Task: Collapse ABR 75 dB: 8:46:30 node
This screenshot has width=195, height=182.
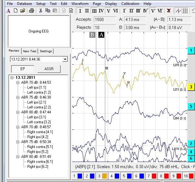Action: pyautogui.click(x=18, y=97)
